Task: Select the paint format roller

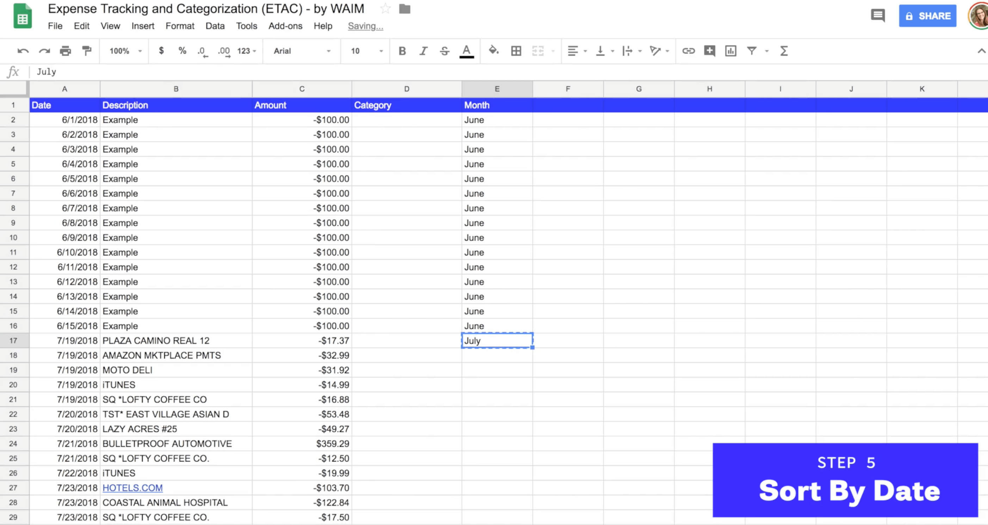Action: [87, 51]
